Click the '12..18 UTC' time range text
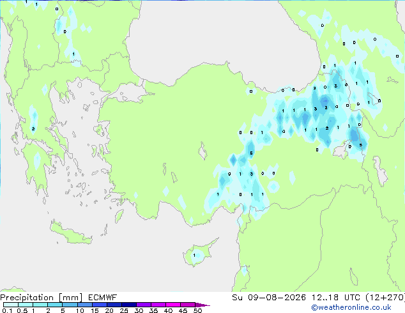The height and width of the screenshot is (313, 405). (335, 298)
